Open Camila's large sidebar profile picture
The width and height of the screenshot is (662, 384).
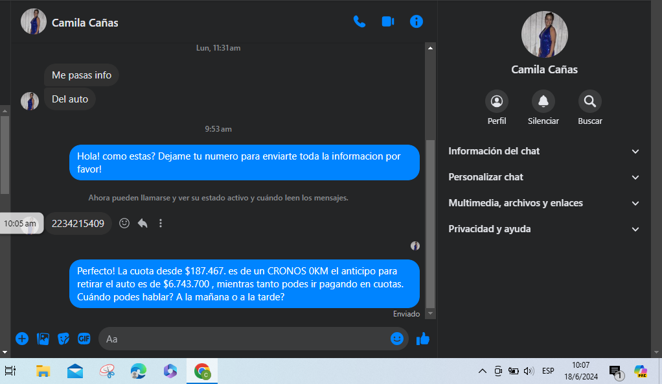point(544,34)
